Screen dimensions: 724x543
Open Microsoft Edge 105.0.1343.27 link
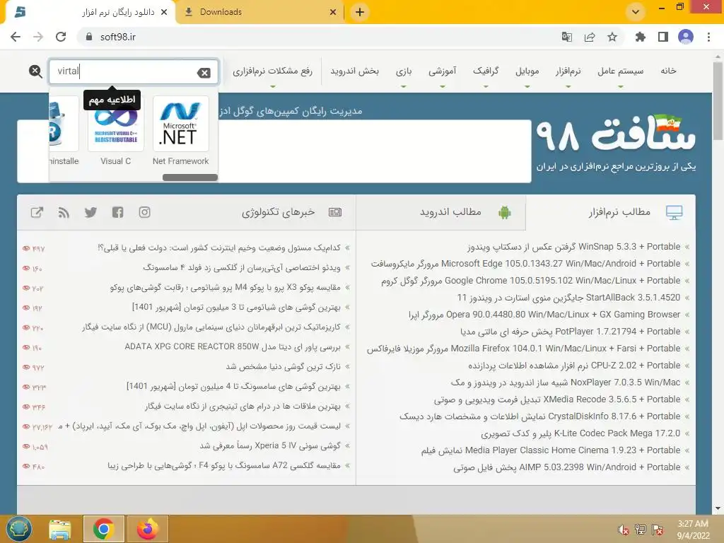point(525,264)
